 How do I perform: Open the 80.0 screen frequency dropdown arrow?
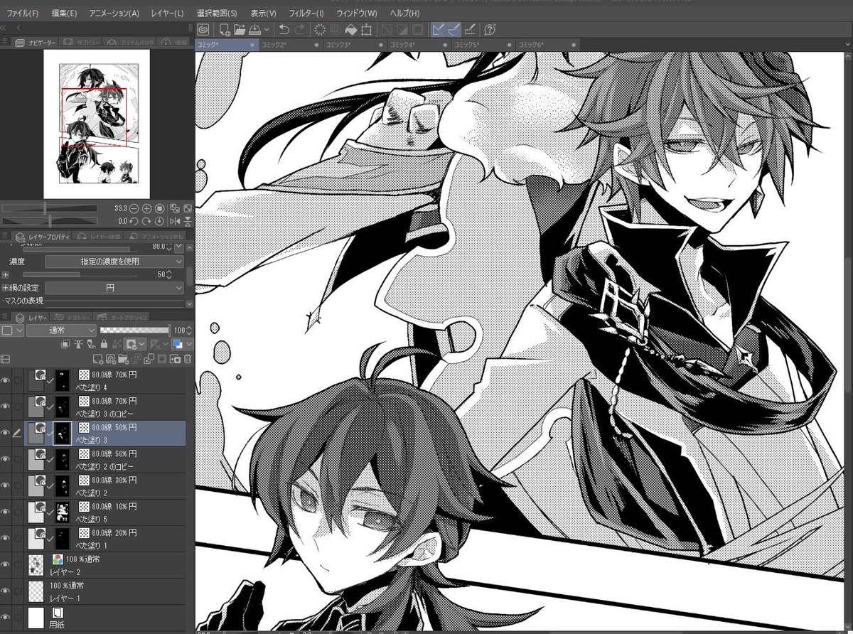coord(178,247)
